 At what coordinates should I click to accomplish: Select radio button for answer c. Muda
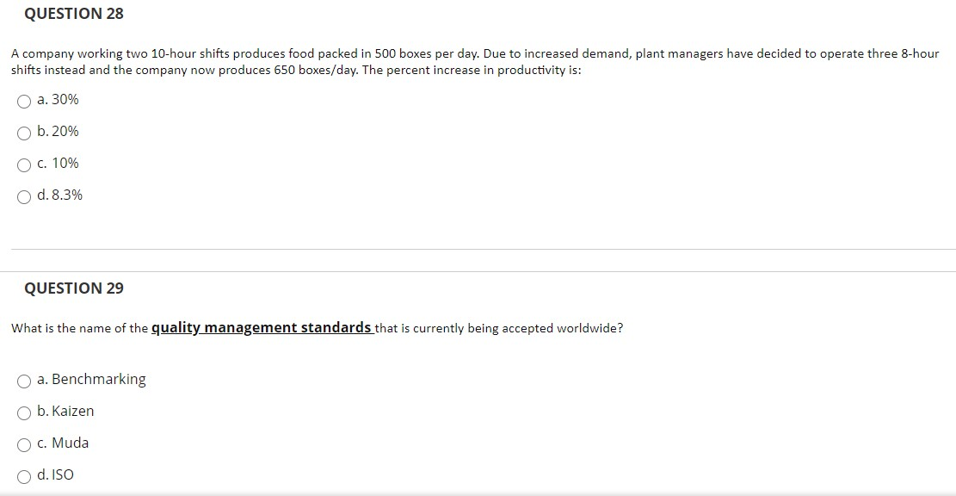pos(24,444)
